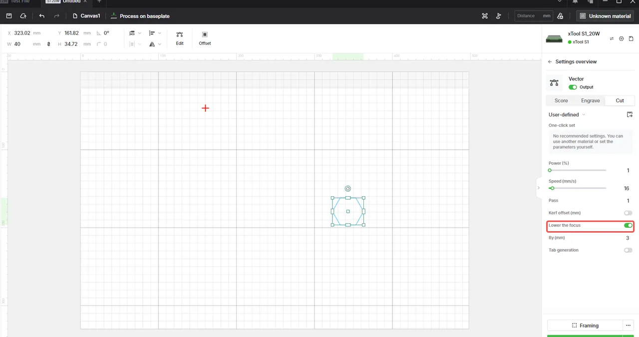Go back from Settings overview
The width and height of the screenshot is (639, 337).
pos(550,62)
